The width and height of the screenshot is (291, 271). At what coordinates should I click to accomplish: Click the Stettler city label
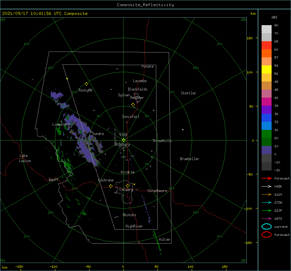[189, 93]
